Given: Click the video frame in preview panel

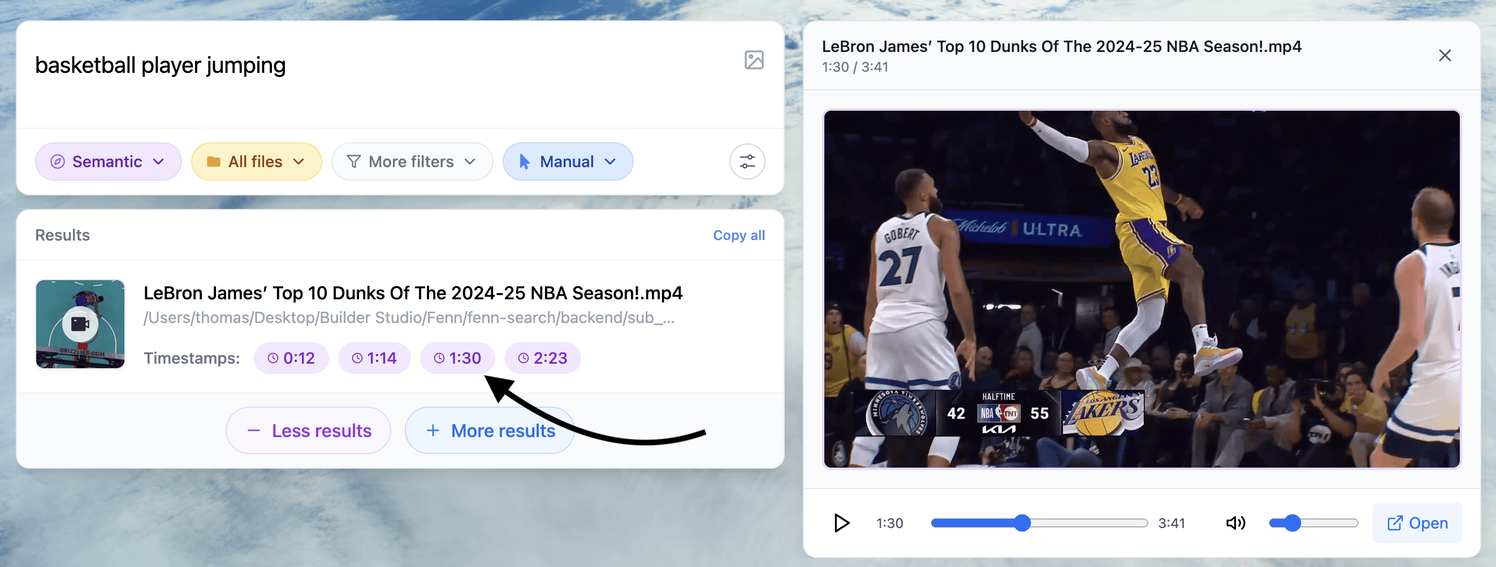Looking at the screenshot, I should point(1141,289).
